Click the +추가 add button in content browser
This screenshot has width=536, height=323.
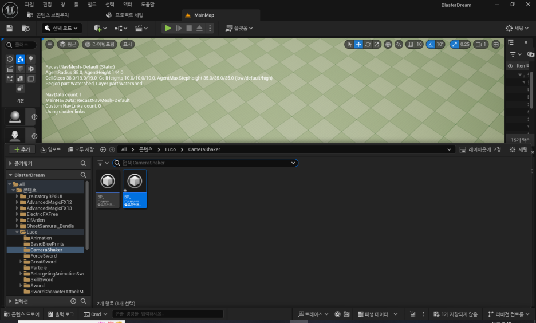point(22,149)
